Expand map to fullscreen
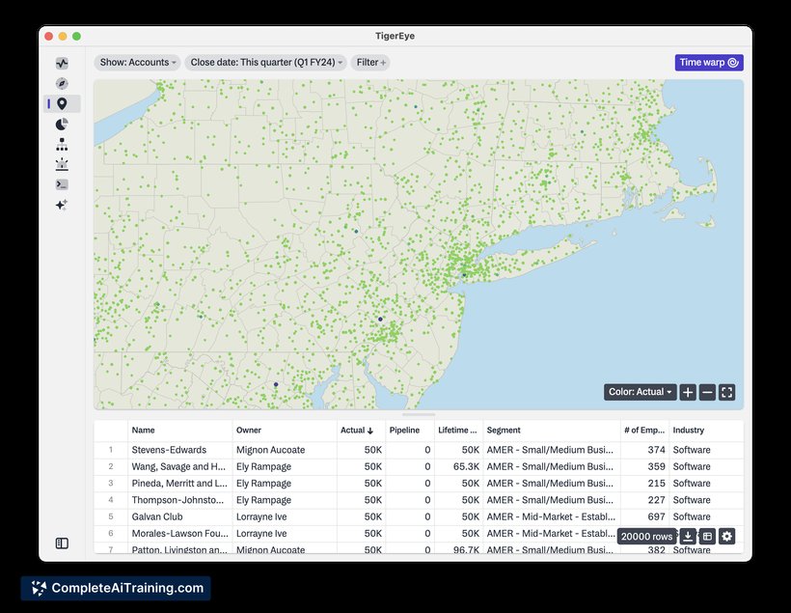This screenshot has width=791, height=613. 727,392
